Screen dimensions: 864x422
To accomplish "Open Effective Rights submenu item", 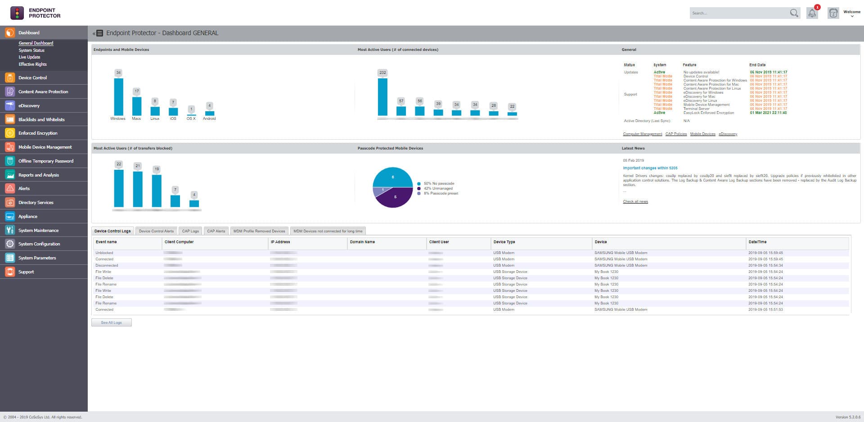I will click(32, 64).
